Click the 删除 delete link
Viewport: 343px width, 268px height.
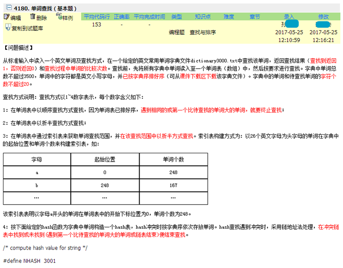point(42,18)
